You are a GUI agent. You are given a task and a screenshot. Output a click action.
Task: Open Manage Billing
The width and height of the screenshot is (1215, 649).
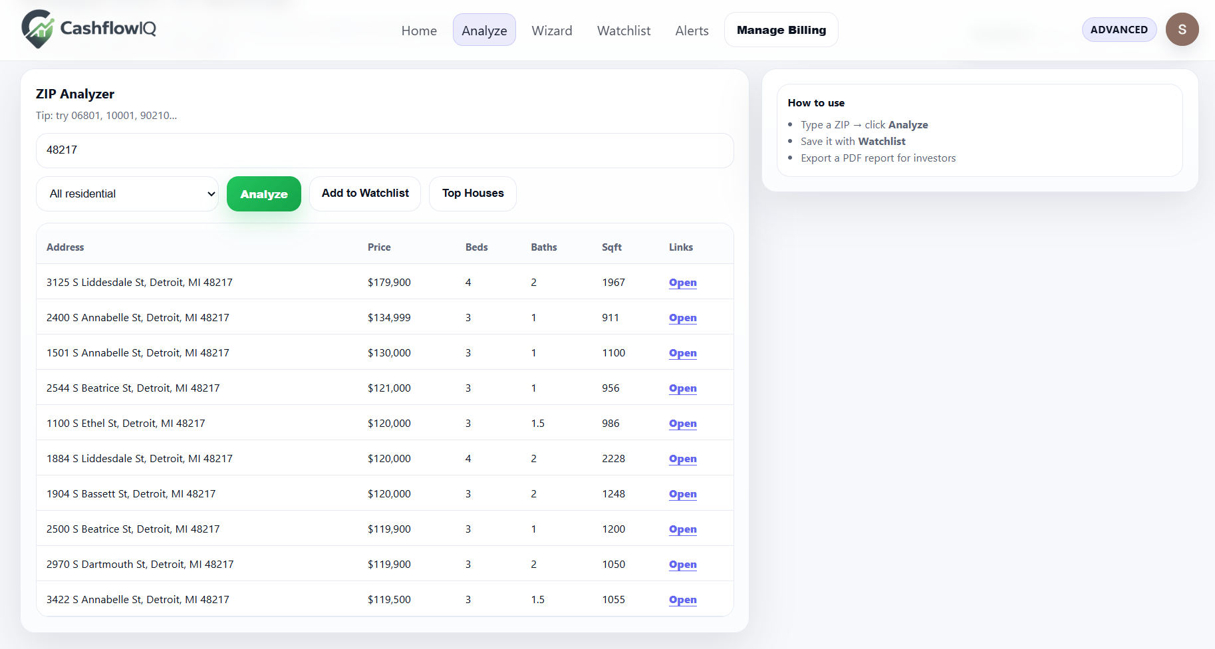click(x=781, y=29)
